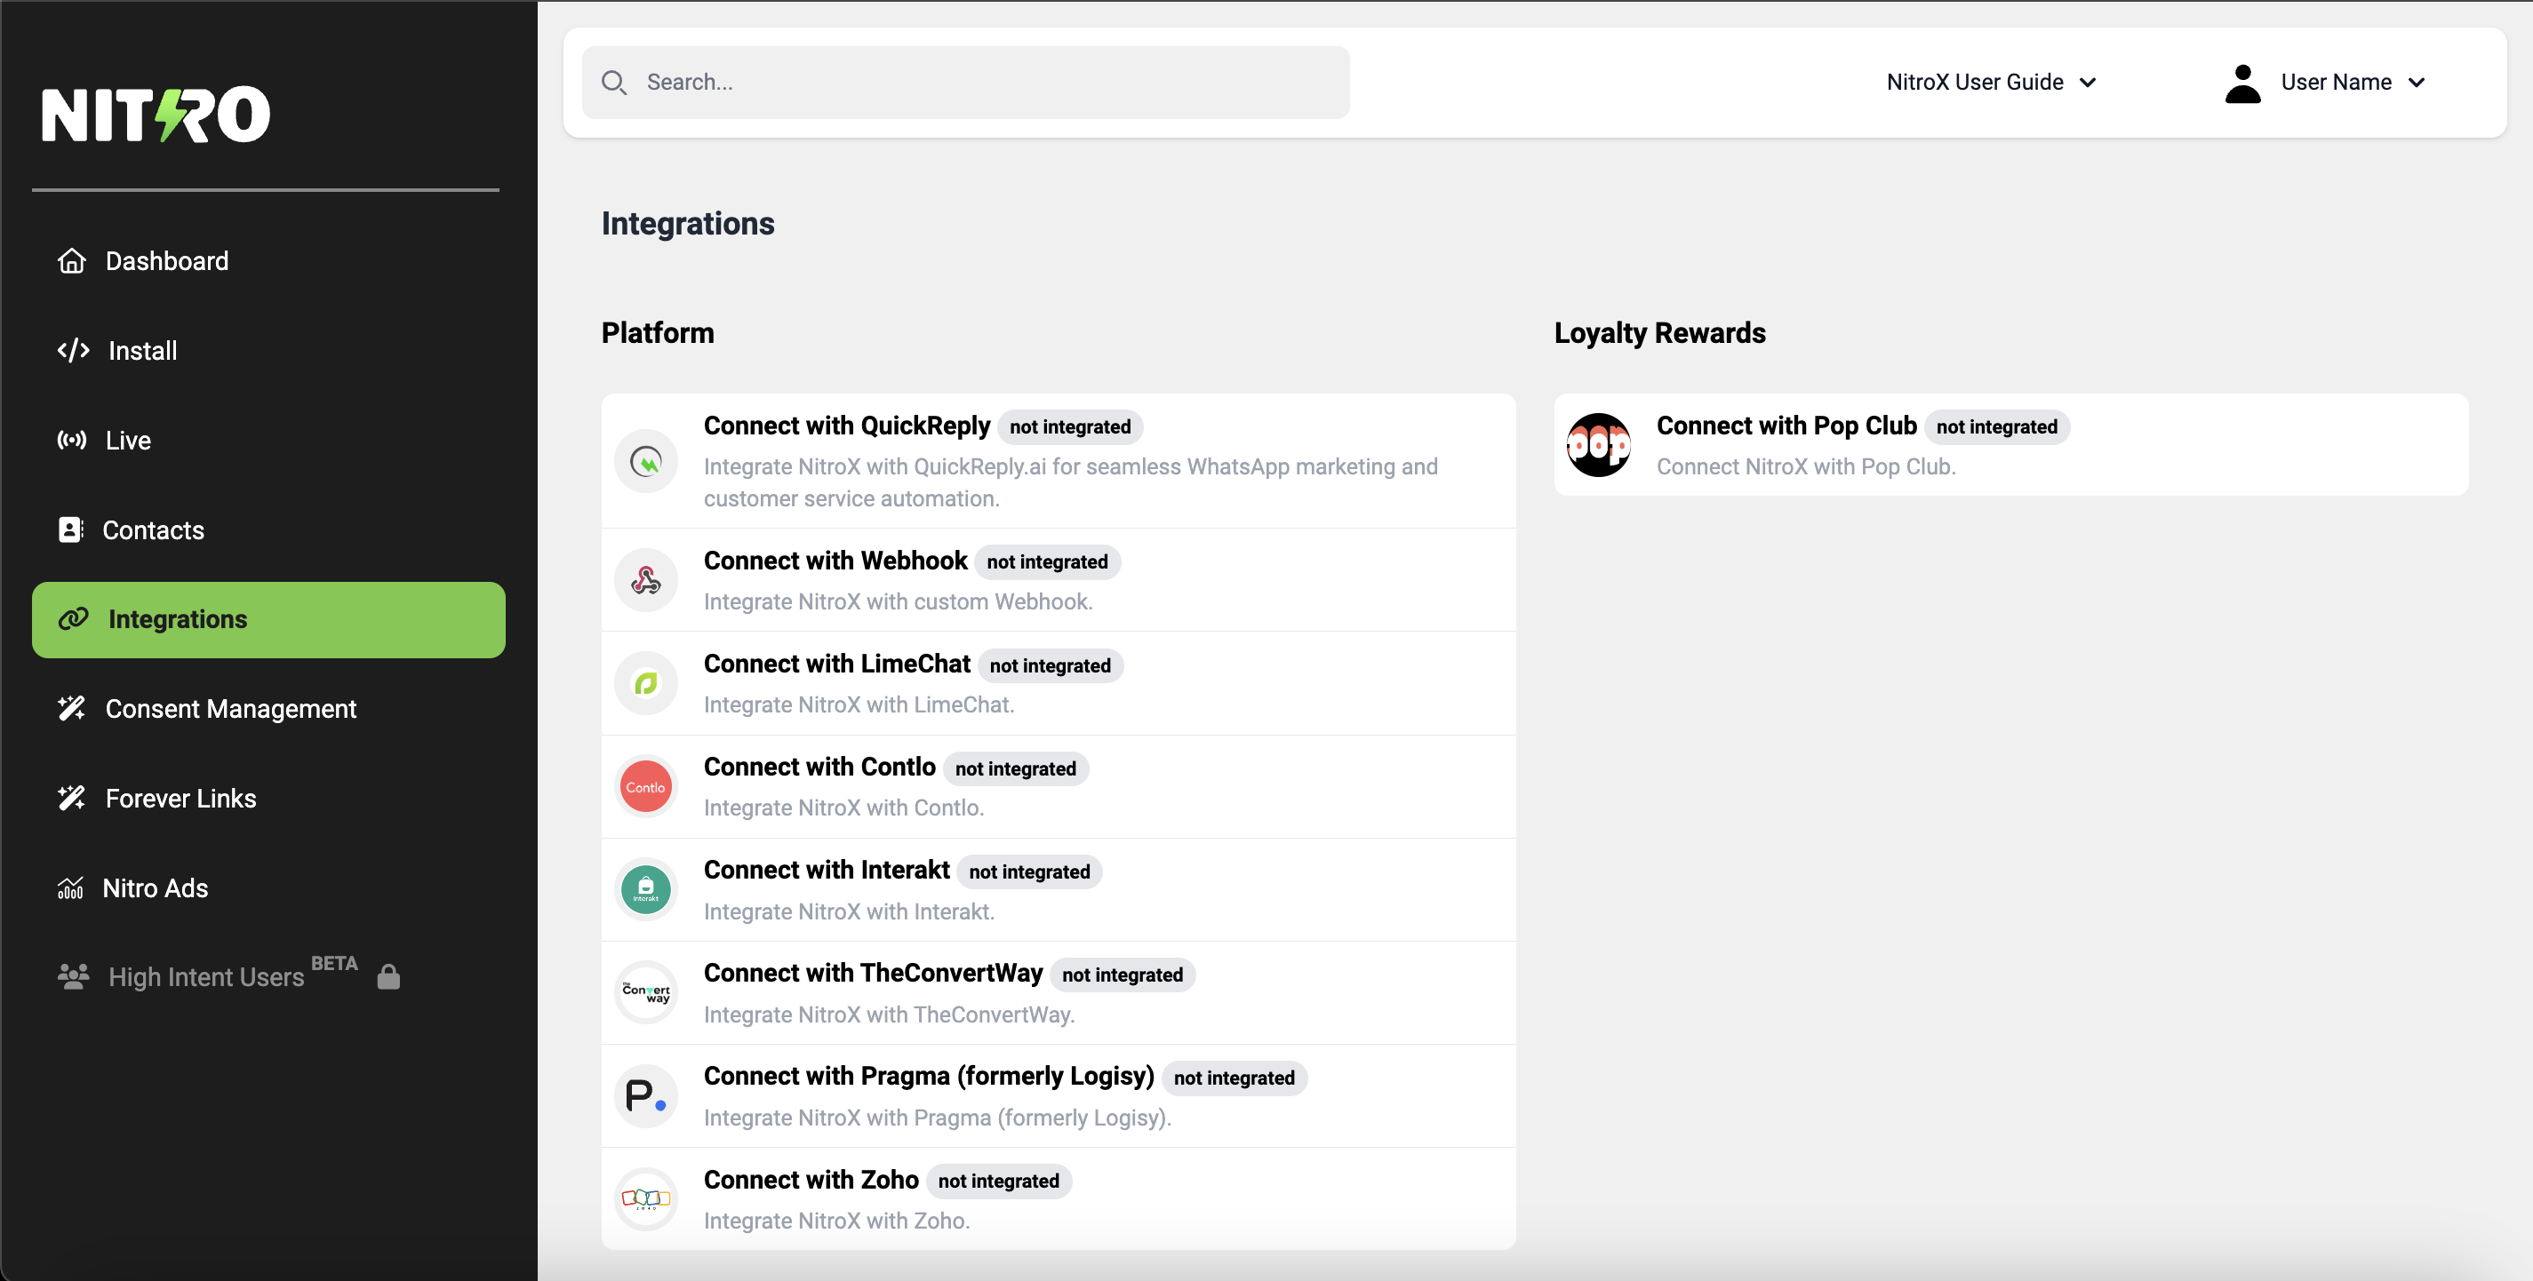Click 'Integrate NitroX with LimeChat.' description

pyautogui.click(x=859, y=704)
